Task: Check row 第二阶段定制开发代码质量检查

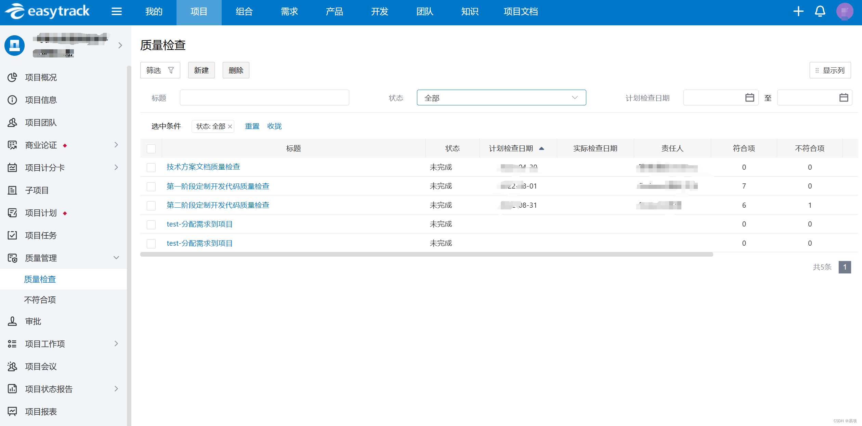Action: pos(151,205)
